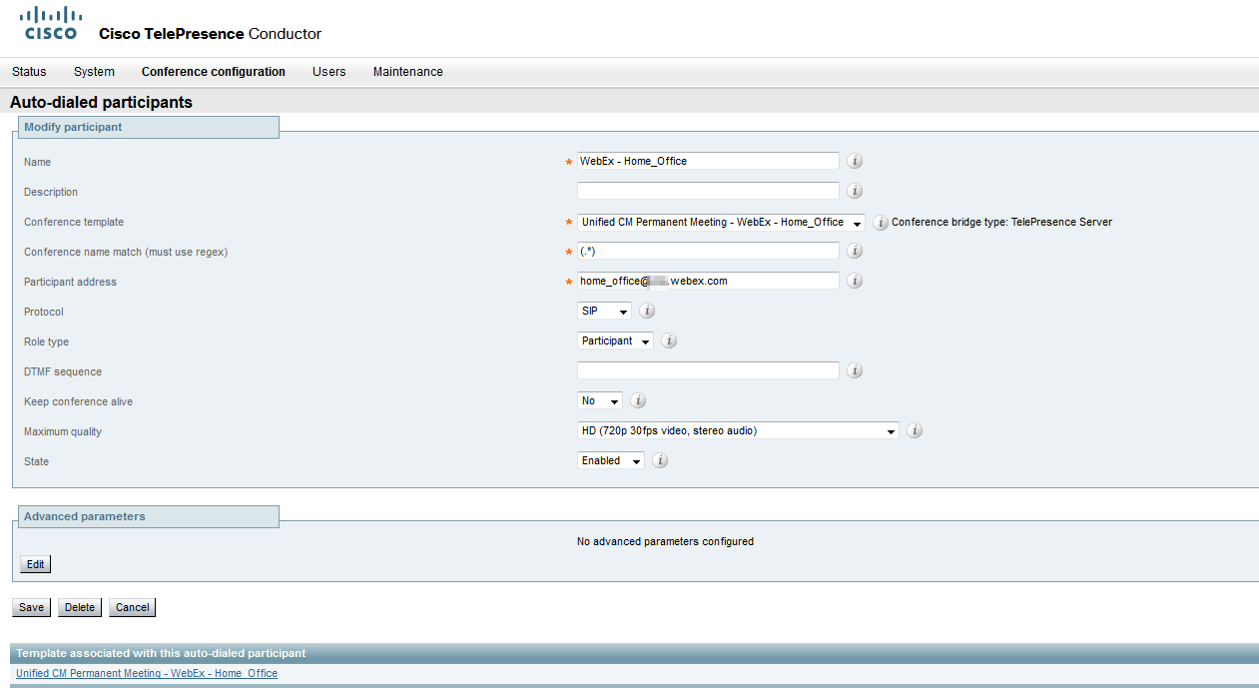Open the Maintenance menu

[407, 72]
